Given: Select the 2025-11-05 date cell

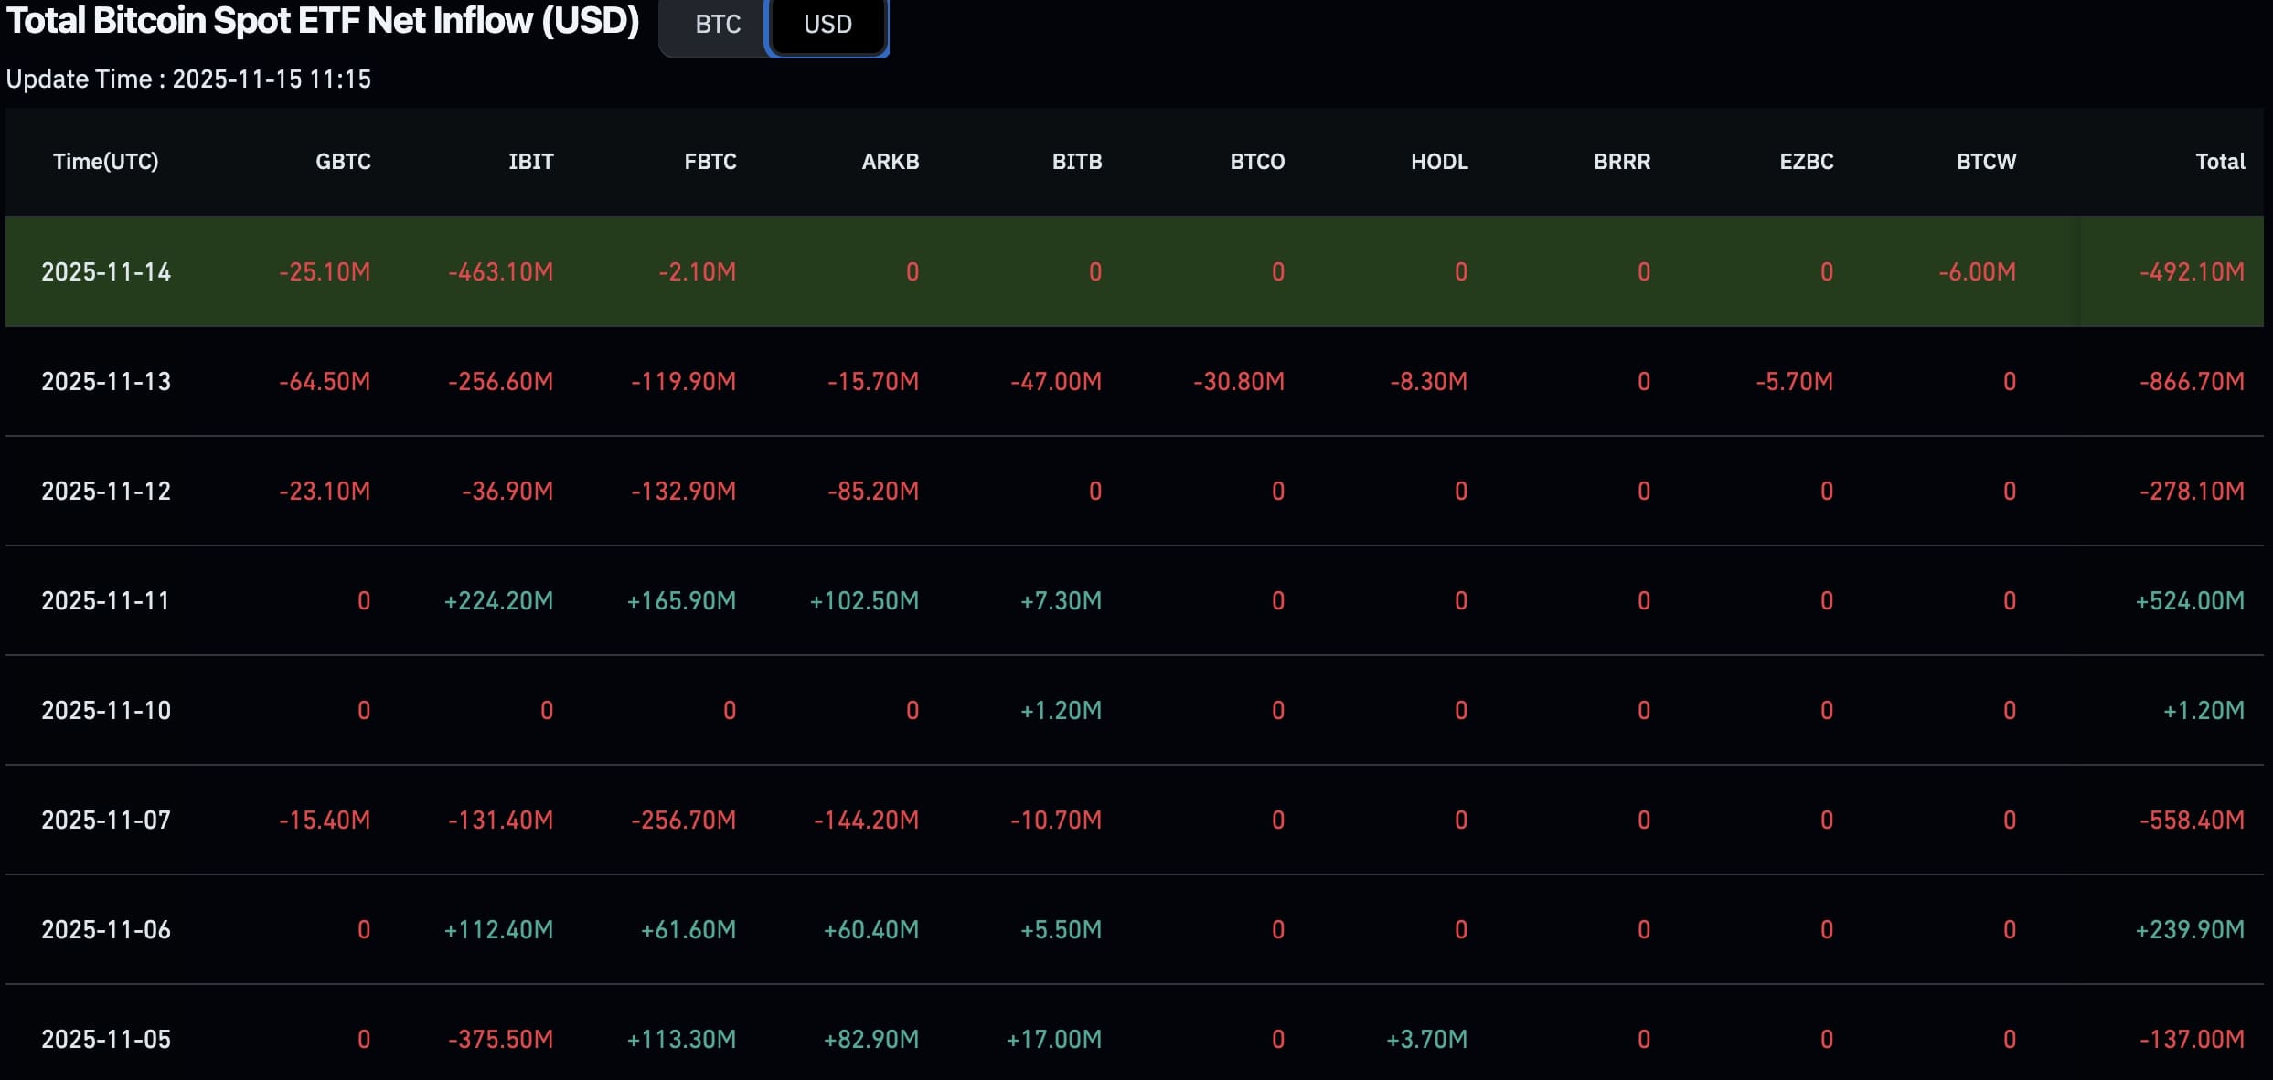Looking at the screenshot, I should pos(106,1040).
